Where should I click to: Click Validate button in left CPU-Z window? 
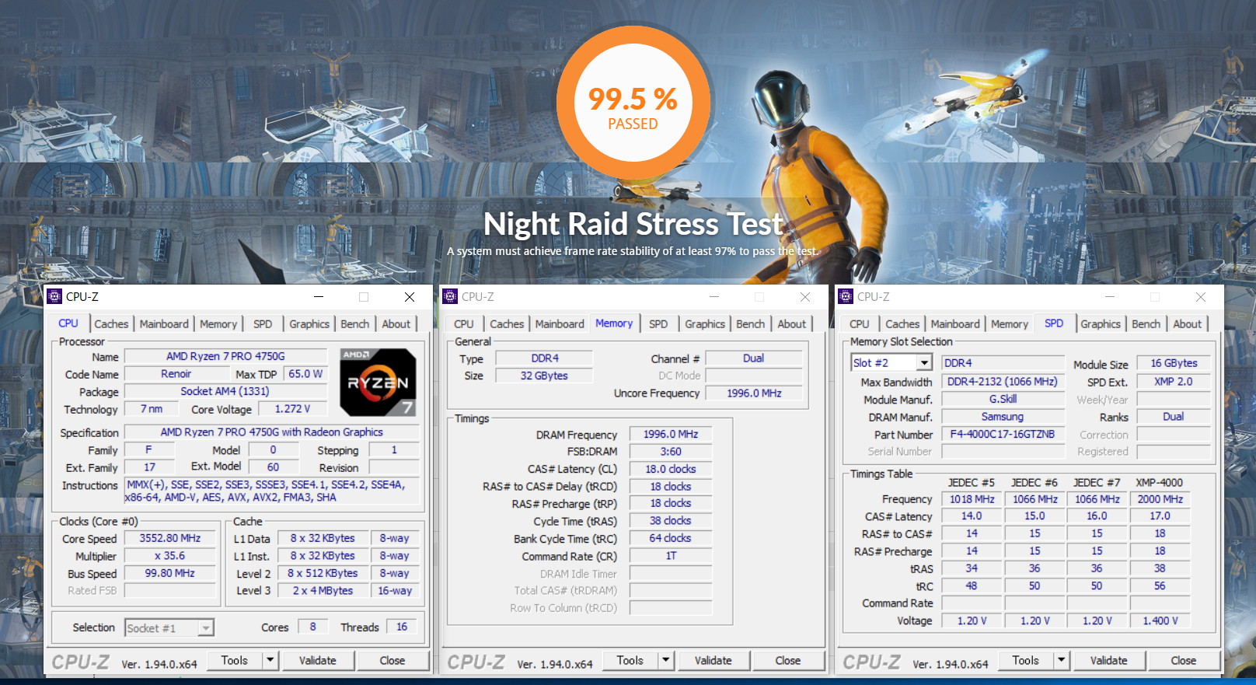click(x=318, y=660)
